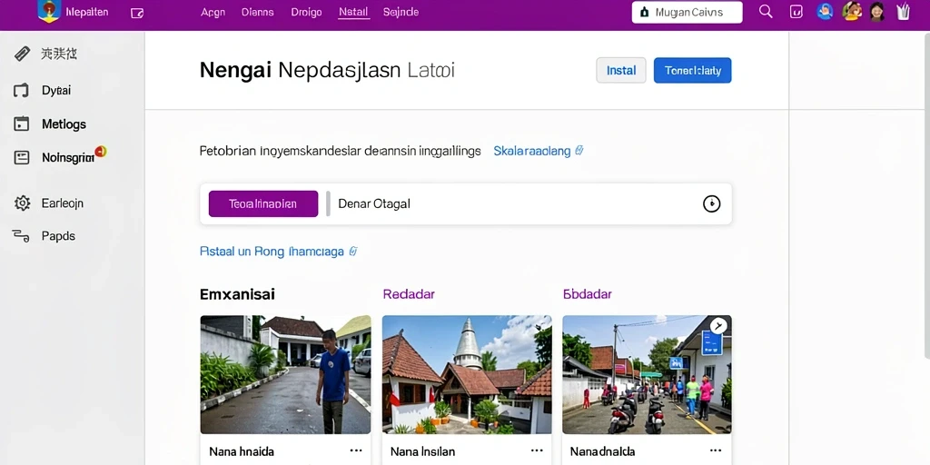Open the orange-haired user avatar
This screenshot has width=930, height=465.
(852, 11)
